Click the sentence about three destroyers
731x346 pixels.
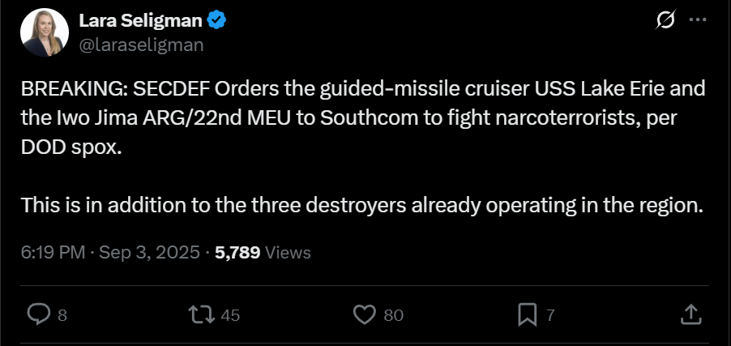(x=361, y=205)
